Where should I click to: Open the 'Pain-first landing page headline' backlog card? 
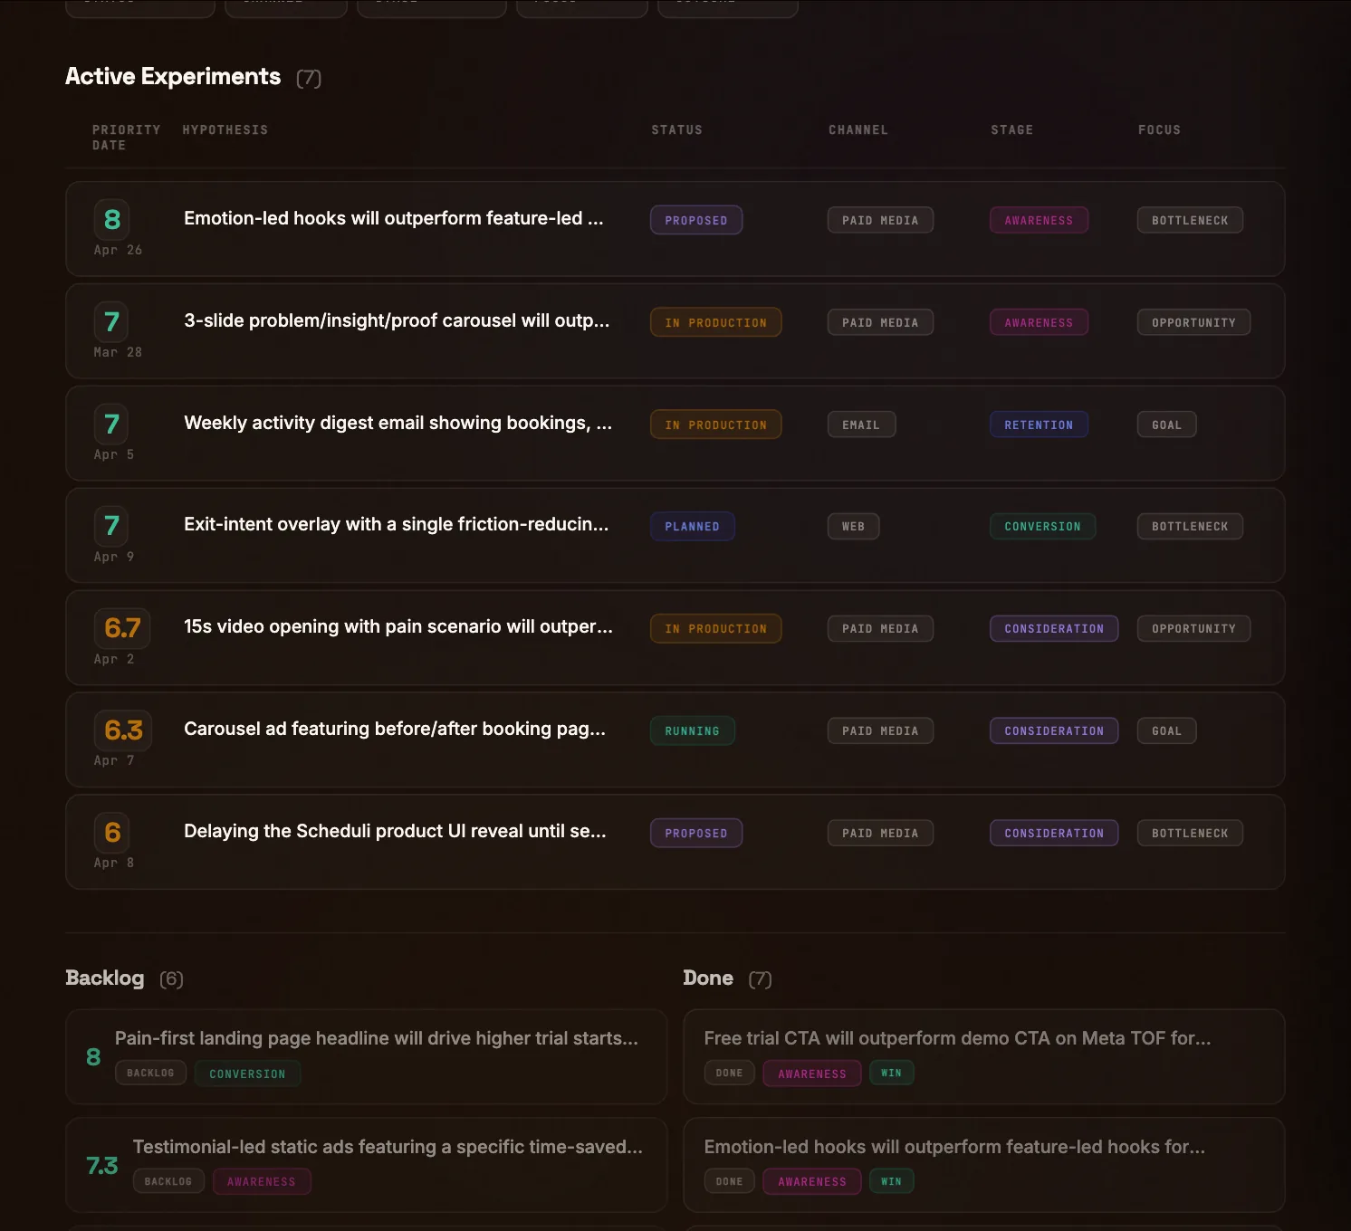[x=366, y=1056]
